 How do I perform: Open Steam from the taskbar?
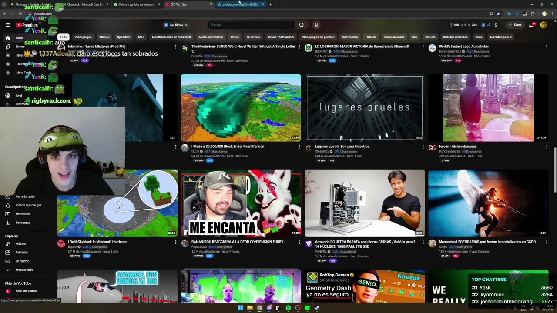click(x=317, y=308)
